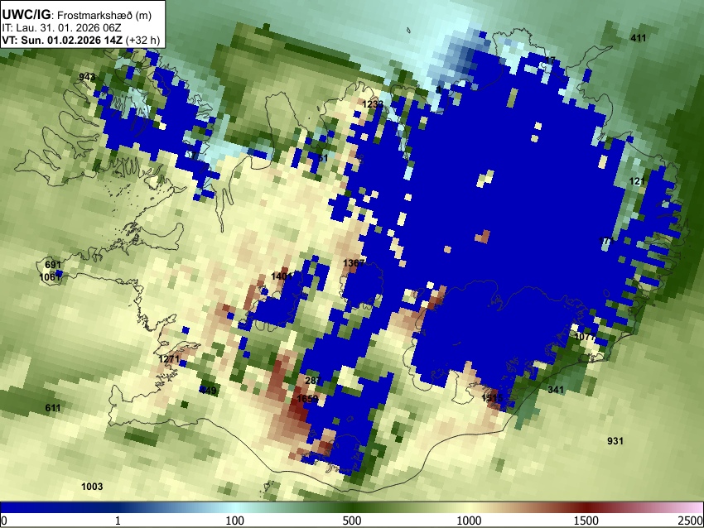This screenshot has width=704, height=528.
Task: Click the '171' label near the coast
Action: (606, 242)
